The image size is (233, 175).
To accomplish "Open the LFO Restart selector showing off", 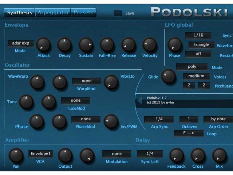I will point(198,54).
